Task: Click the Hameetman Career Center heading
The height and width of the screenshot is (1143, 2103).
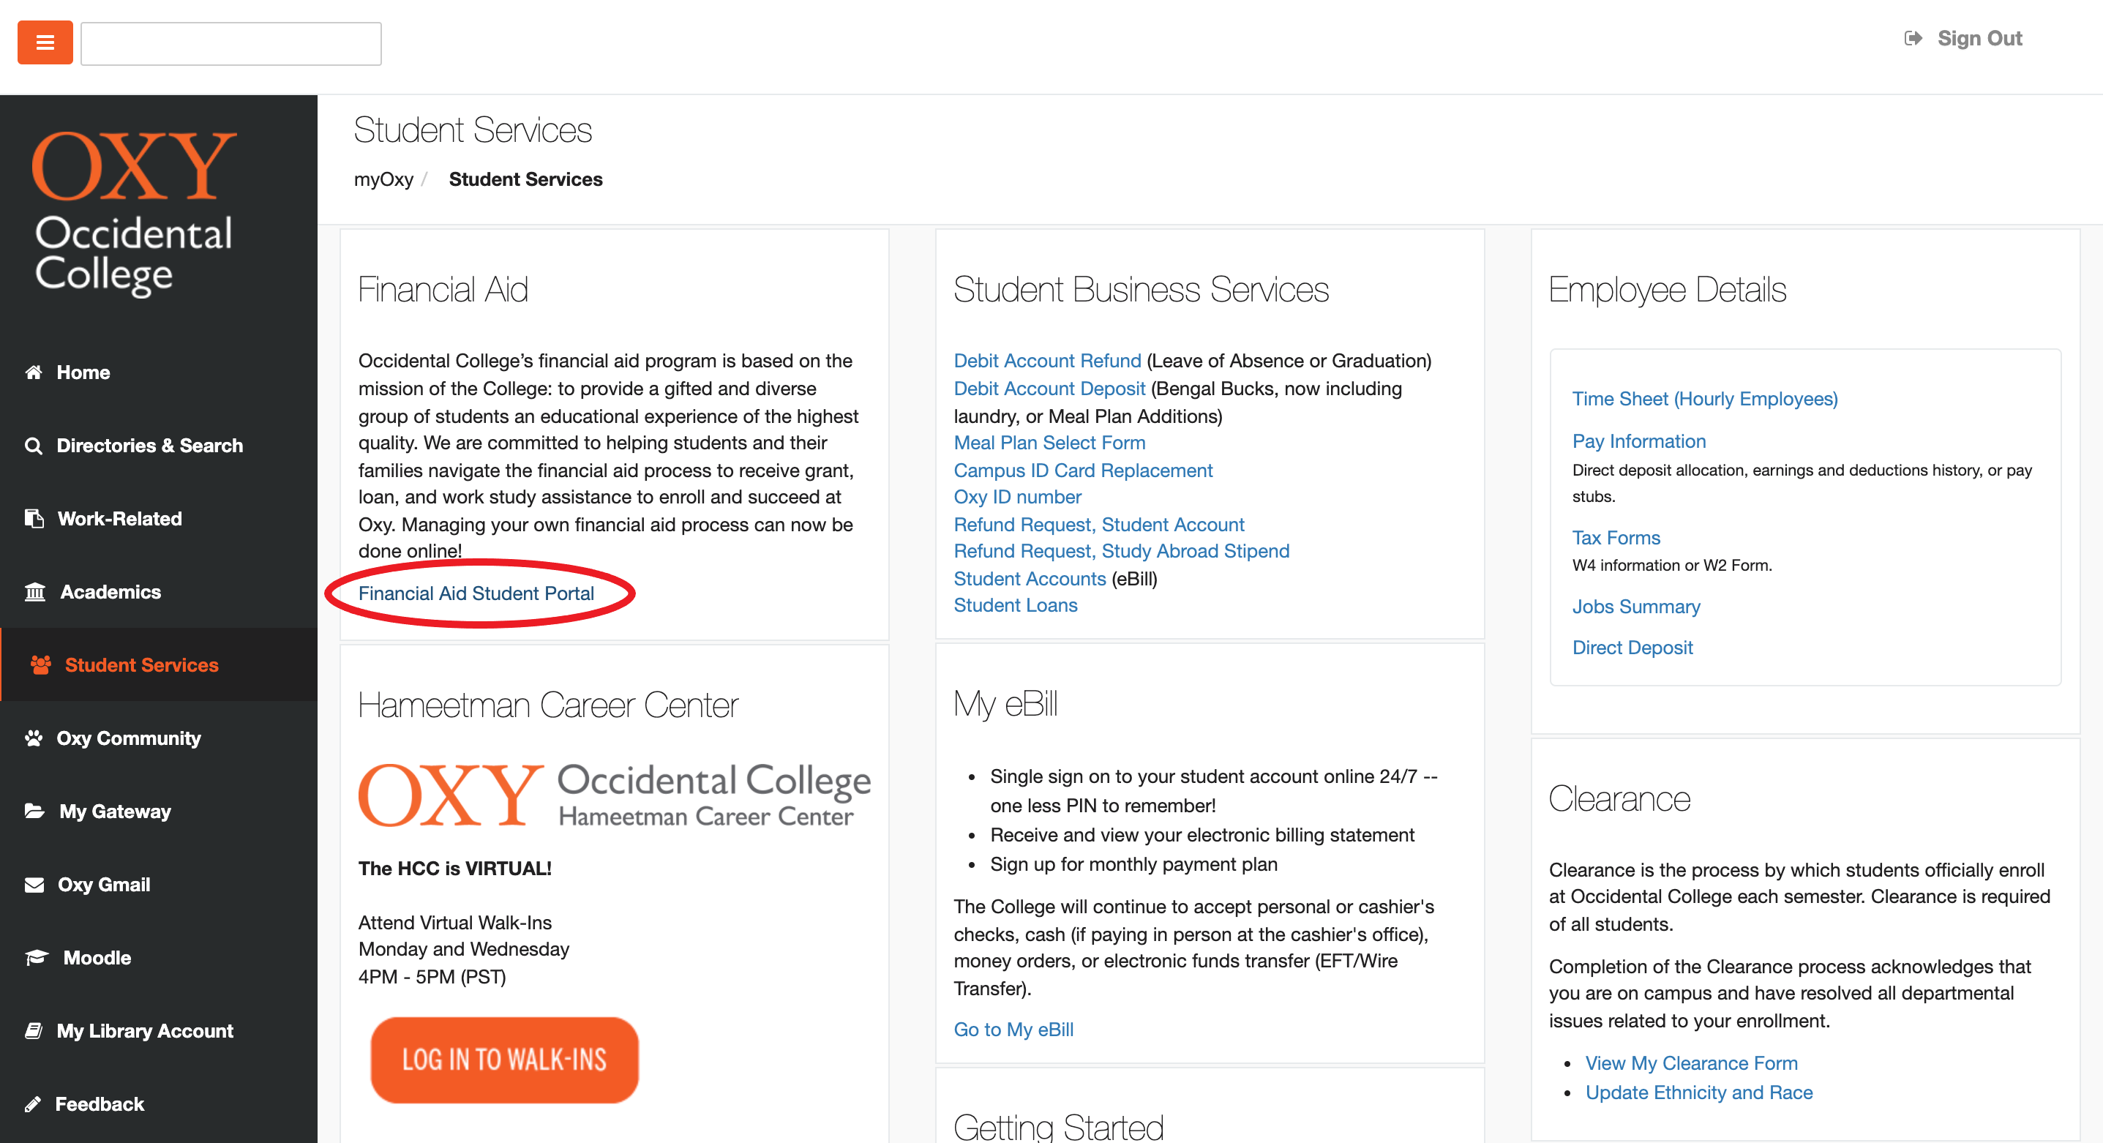Action: tap(548, 705)
